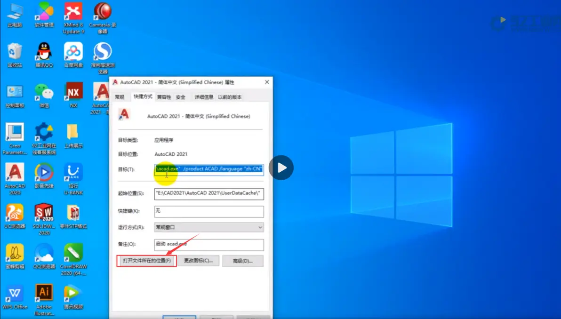Open the 兼容性 tab
The height and width of the screenshot is (319, 561).
(x=164, y=97)
